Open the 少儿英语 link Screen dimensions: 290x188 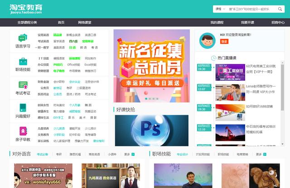59,129
